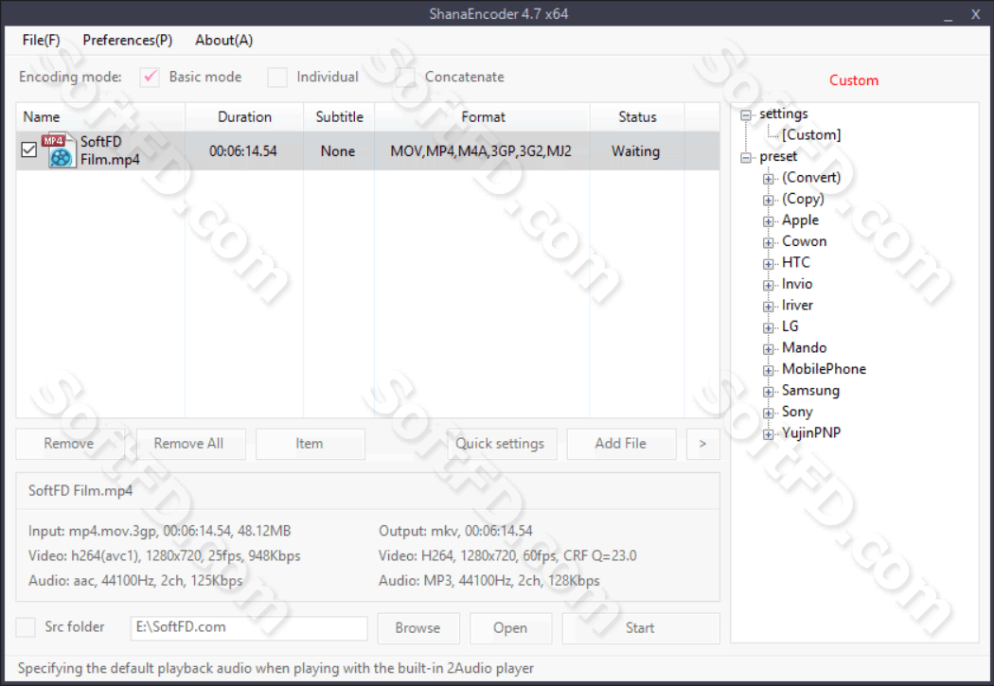Expand the Sony preset group

click(x=769, y=413)
